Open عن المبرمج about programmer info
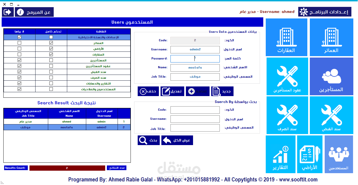358x185 pixels. [x=34, y=12]
